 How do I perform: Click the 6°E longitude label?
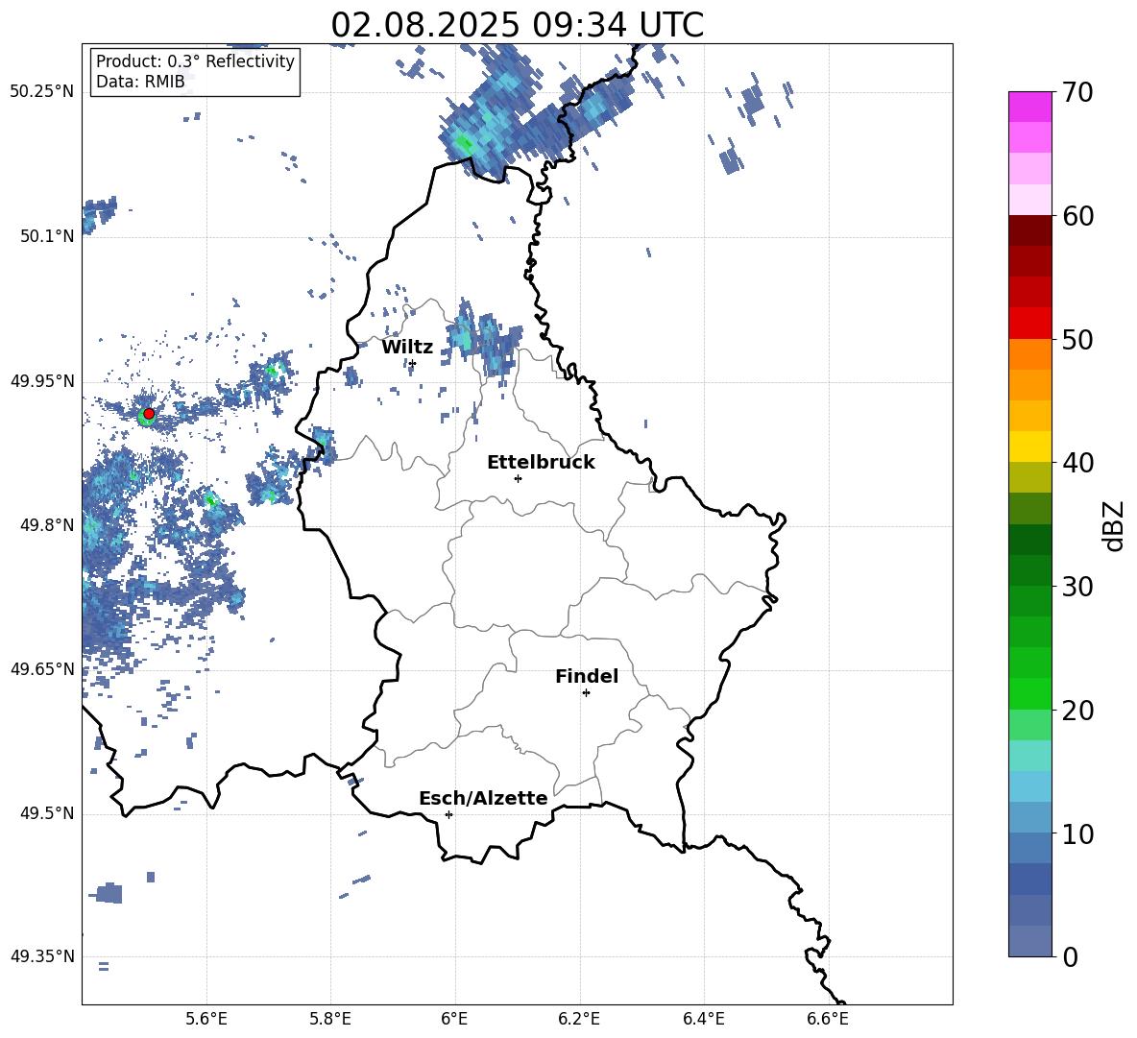tap(454, 1019)
